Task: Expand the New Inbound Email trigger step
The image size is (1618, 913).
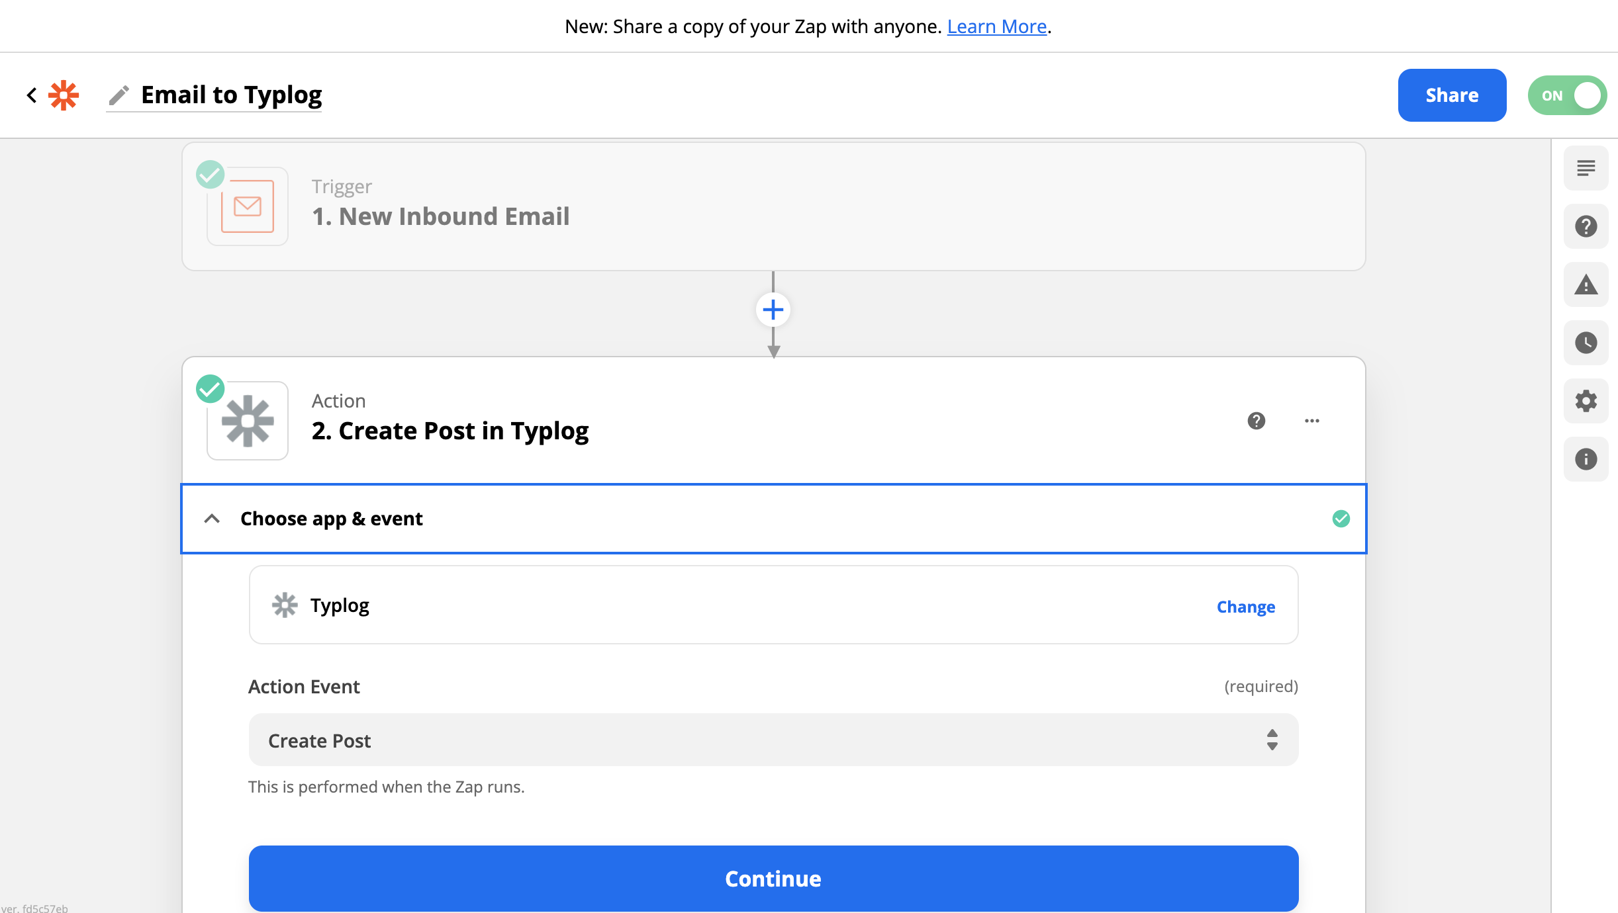Action: [x=773, y=206]
